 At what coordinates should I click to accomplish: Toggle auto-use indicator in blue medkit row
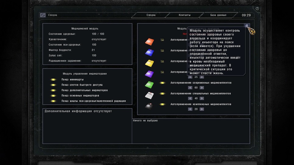tap(162, 51)
